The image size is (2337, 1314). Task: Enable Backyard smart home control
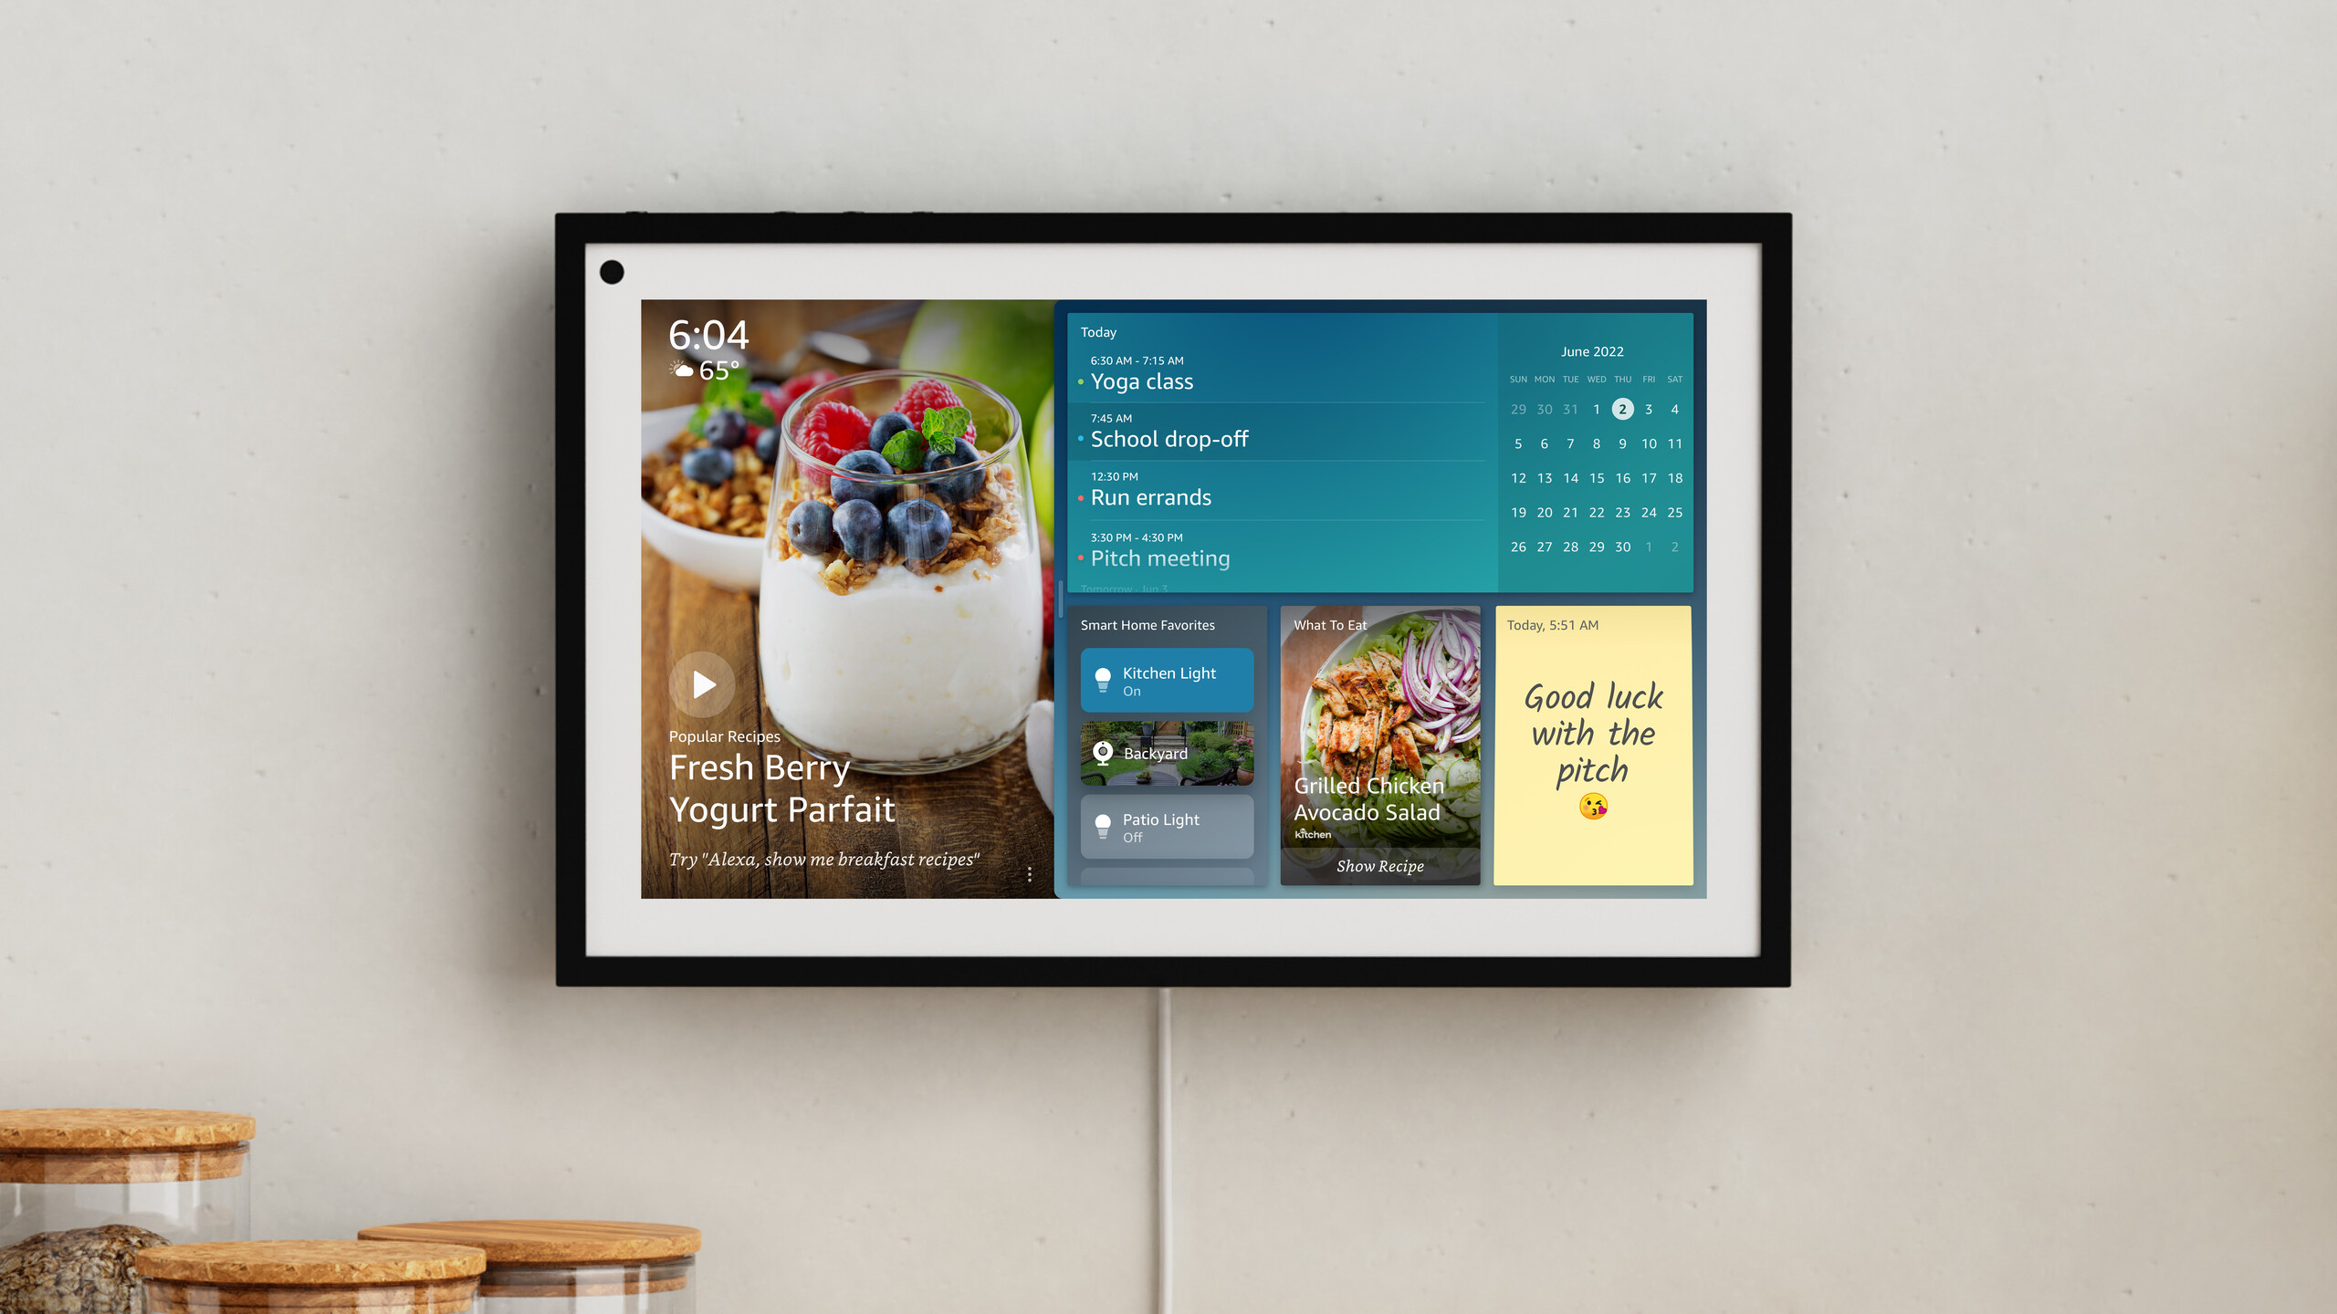[1165, 753]
